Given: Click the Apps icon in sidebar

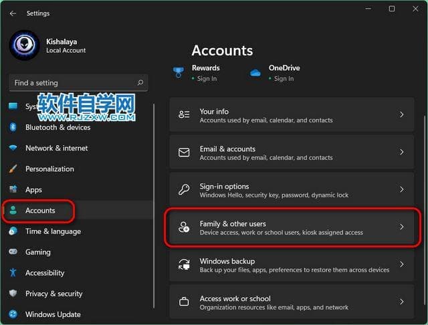Looking at the screenshot, I should click(13, 190).
